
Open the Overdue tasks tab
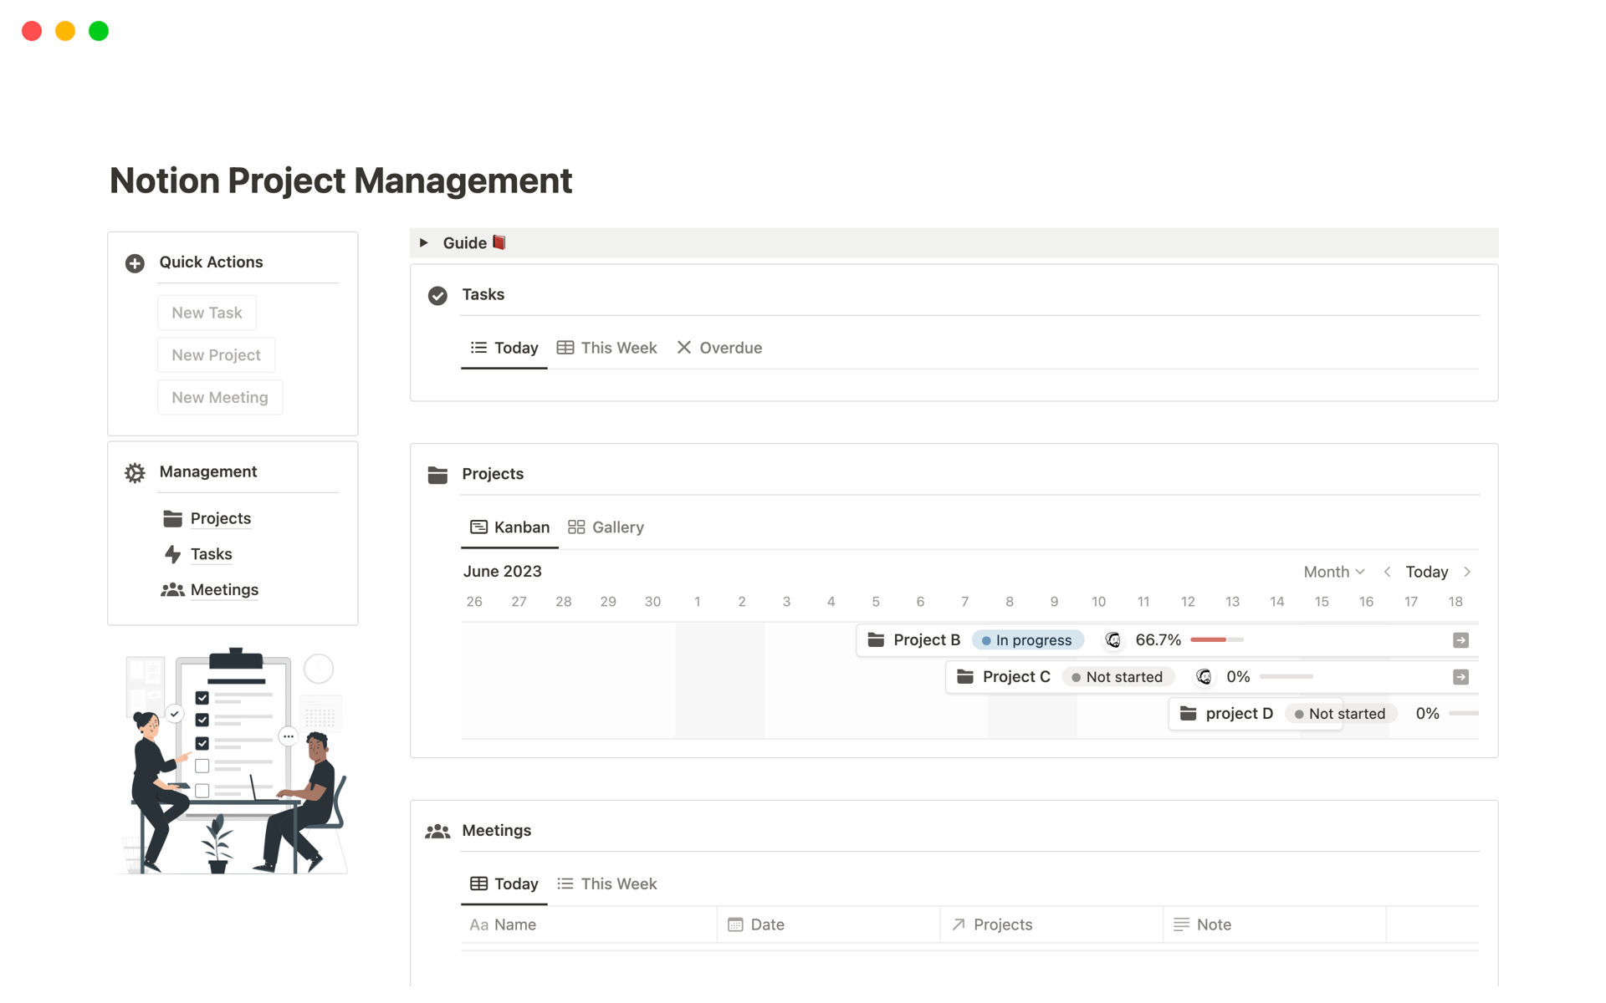tap(719, 348)
